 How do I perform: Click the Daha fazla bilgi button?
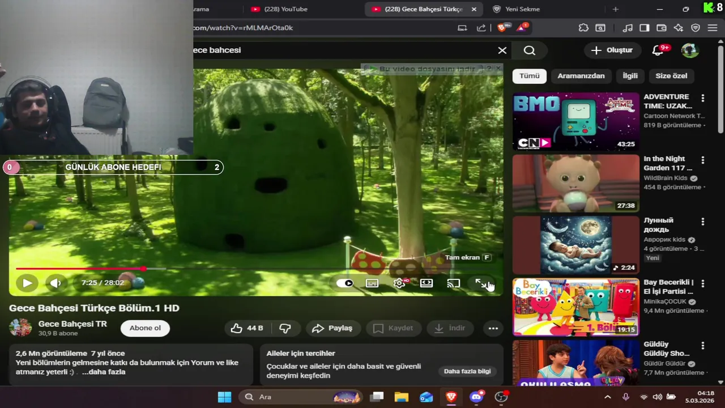tap(467, 371)
